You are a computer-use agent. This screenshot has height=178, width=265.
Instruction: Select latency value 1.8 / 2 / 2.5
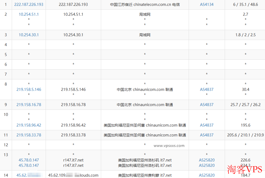[x=246, y=35]
